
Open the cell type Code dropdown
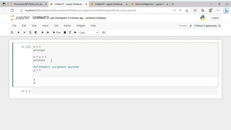89,32
